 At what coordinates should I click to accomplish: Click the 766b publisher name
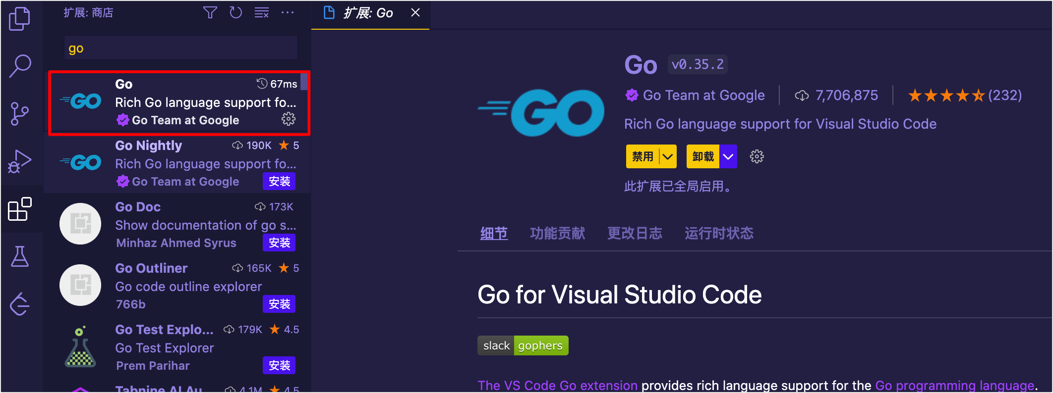(x=130, y=304)
